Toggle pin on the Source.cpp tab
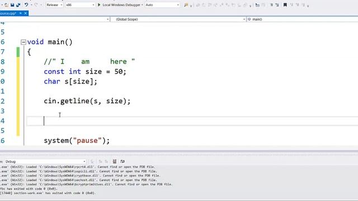Viewport: 358px width, 201px height. (x=21, y=13)
